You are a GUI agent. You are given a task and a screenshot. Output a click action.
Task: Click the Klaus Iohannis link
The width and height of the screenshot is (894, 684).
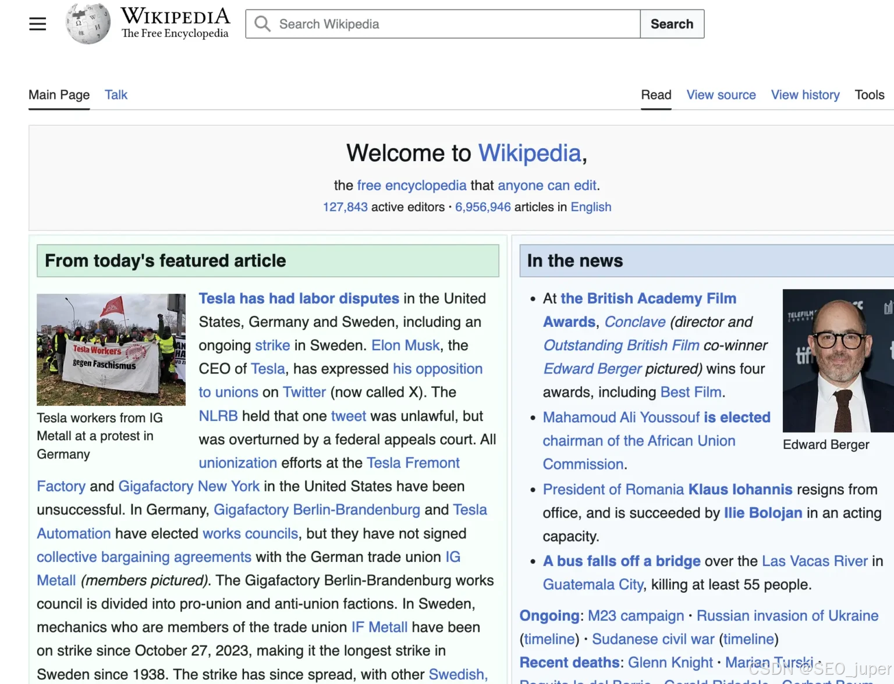click(740, 489)
